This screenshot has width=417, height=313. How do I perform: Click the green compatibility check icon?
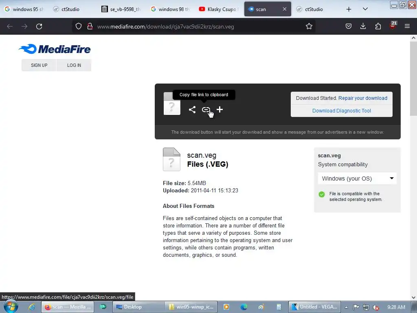point(322,194)
